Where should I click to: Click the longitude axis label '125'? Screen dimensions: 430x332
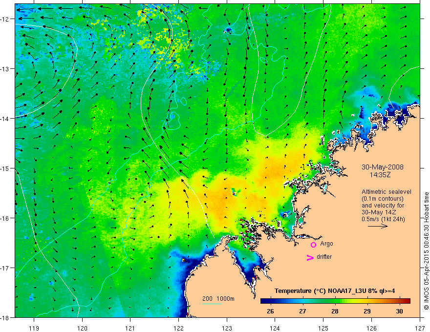coord(323,328)
